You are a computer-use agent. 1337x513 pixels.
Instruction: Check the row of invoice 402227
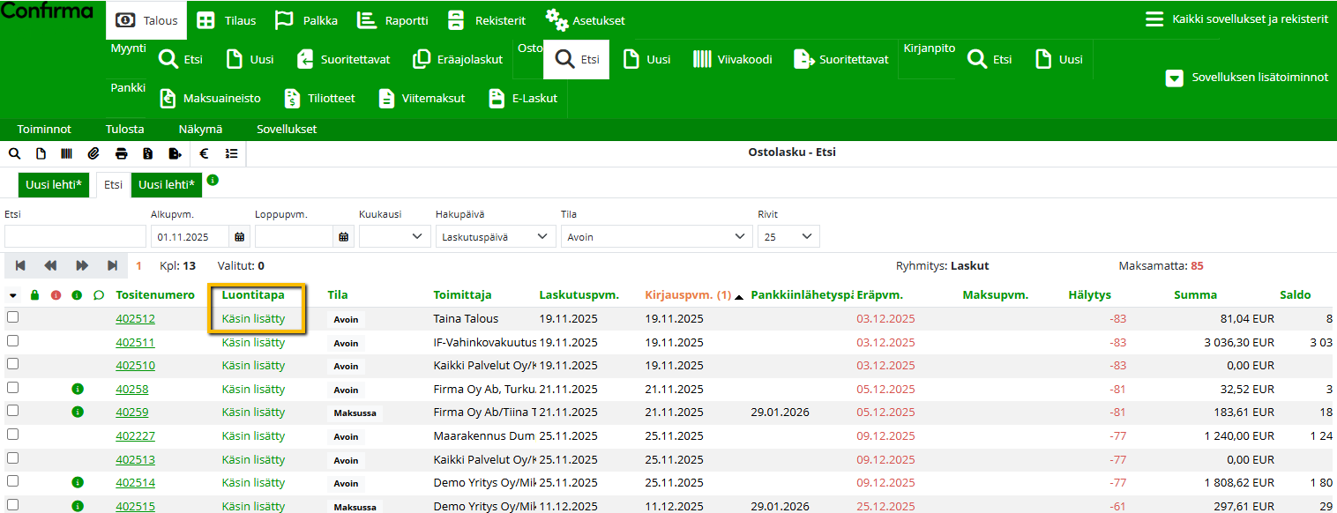pos(12,435)
